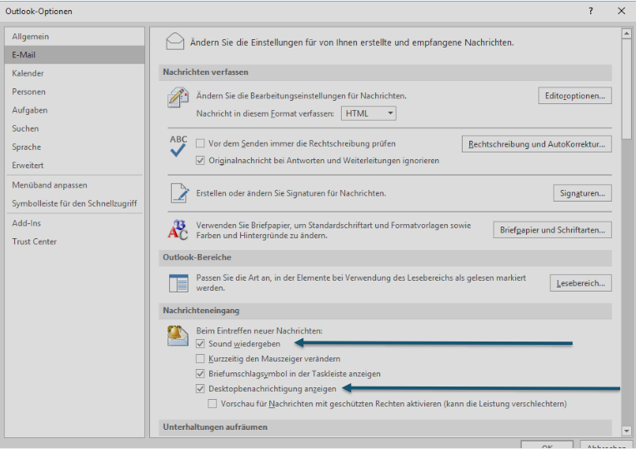Click the scrollbar down arrow
Image resolution: width=636 pixels, height=449 pixels.
[626, 431]
